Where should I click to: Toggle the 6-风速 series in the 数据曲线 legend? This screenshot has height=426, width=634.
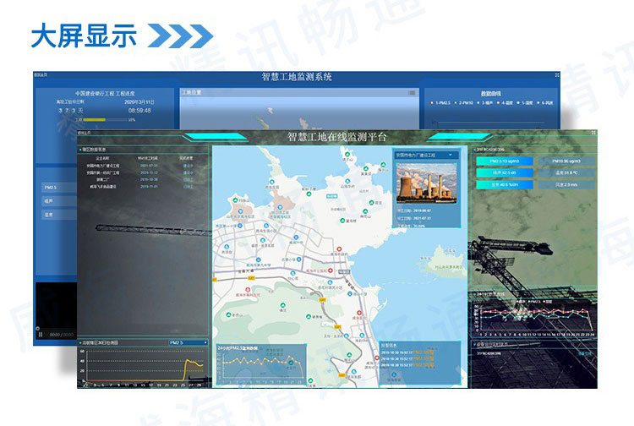pos(545,103)
